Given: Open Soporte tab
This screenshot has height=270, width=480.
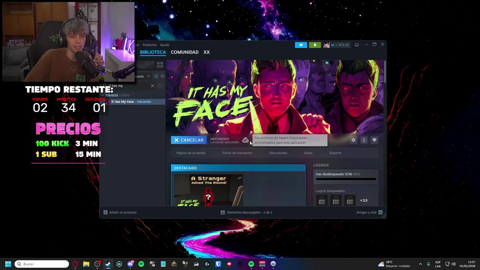Looking at the screenshot, I should click(335, 153).
